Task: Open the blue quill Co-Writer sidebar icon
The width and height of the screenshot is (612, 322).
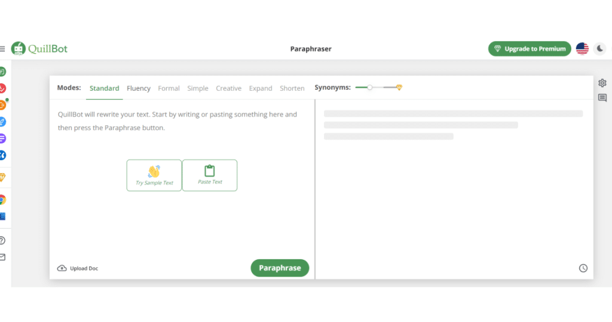Action: coord(2,122)
